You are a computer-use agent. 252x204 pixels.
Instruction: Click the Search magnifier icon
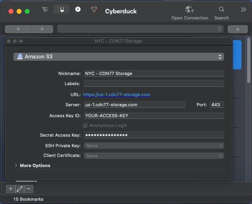point(222,9)
